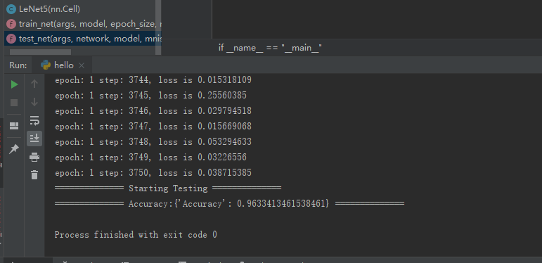Click the Up the stack trace arrow

[34, 84]
